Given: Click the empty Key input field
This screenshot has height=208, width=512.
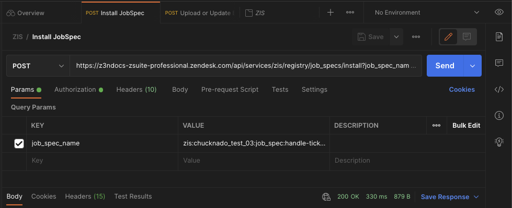Looking at the screenshot, I should pyautogui.click(x=102, y=161).
